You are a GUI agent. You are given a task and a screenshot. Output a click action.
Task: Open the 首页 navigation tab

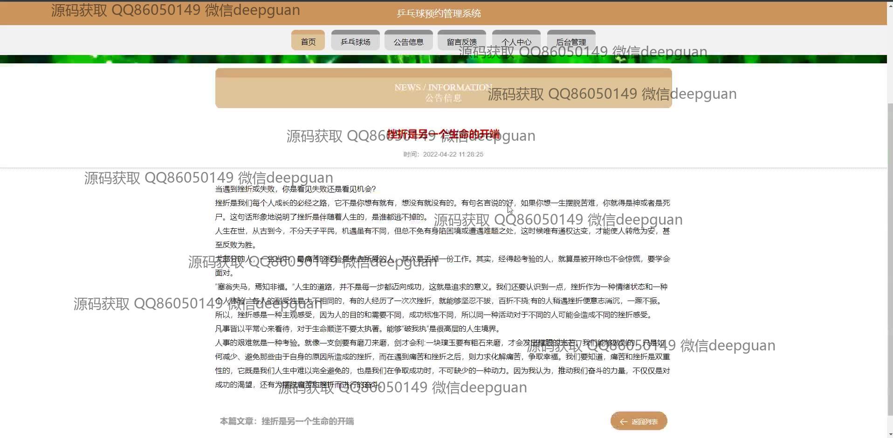(308, 41)
